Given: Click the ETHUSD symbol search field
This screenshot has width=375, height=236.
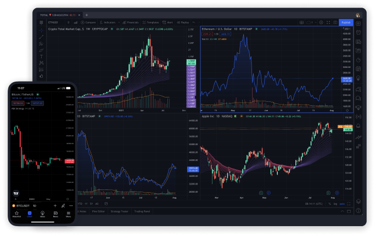Looking at the screenshot, I should [x=55, y=22].
